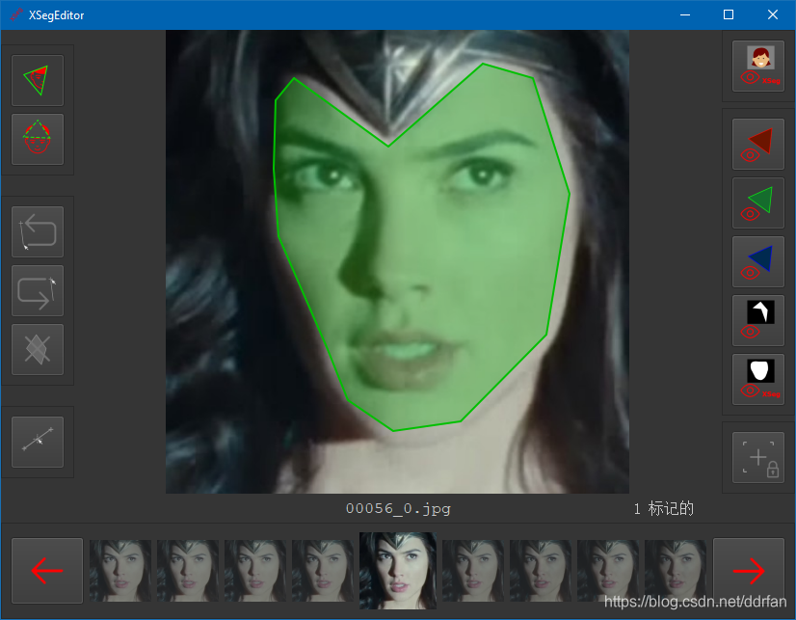
Task: Select the highlighted current frame thumbnail
Action: (398, 571)
